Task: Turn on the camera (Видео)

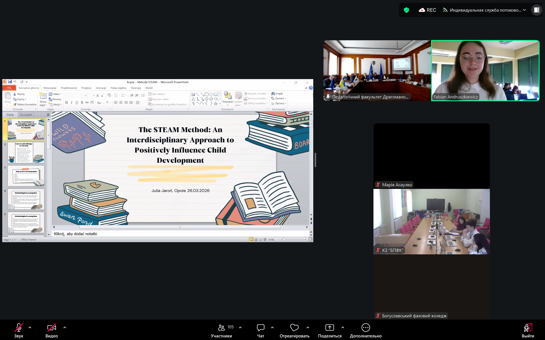Action: (51, 328)
